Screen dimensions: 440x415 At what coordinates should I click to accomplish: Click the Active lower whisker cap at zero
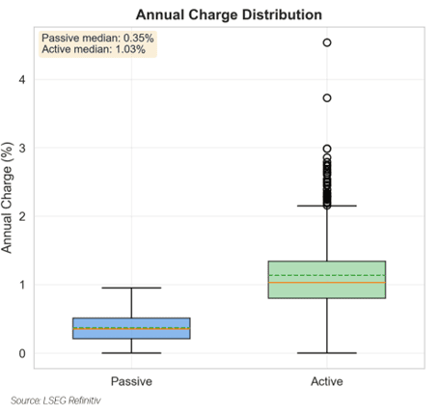[x=327, y=353]
